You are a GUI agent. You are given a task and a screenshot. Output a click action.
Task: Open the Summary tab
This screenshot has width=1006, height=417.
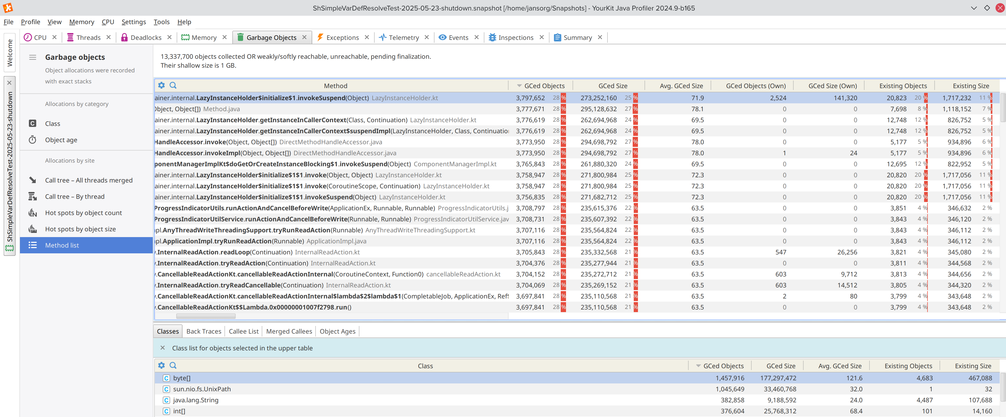[573, 38]
